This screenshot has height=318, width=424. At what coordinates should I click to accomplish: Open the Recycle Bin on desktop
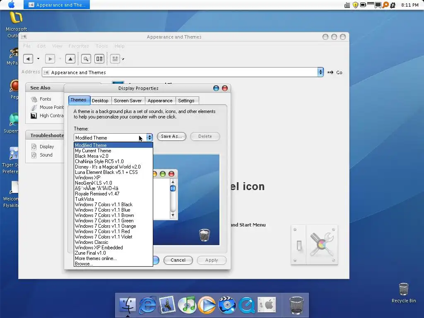(403, 293)
